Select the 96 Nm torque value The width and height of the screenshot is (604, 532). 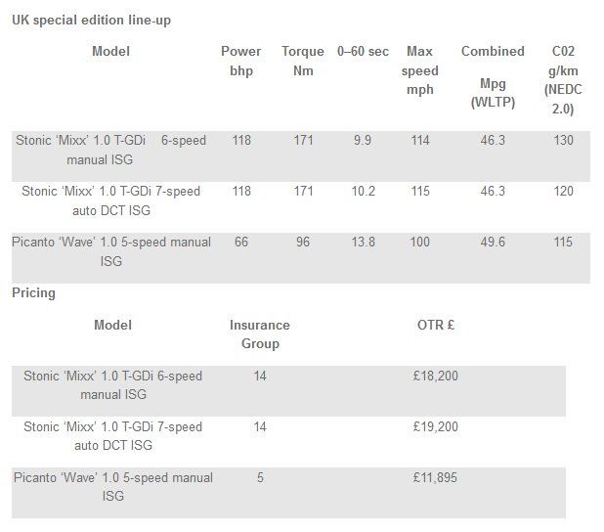click(303, 242)
